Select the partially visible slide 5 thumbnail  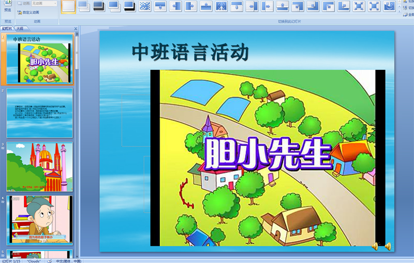point(40,254)
